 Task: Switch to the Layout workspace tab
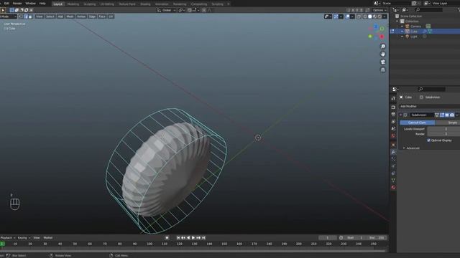57,4
